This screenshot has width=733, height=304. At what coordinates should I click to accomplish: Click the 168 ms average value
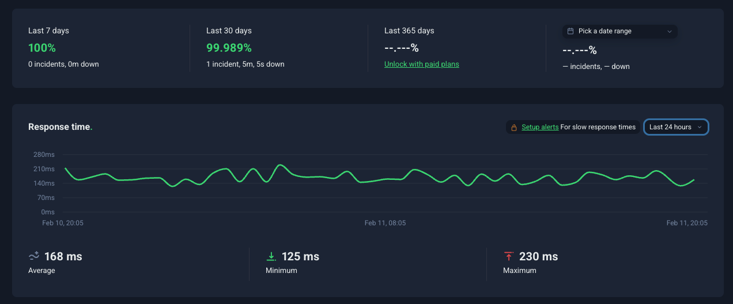tap(63, 256)
